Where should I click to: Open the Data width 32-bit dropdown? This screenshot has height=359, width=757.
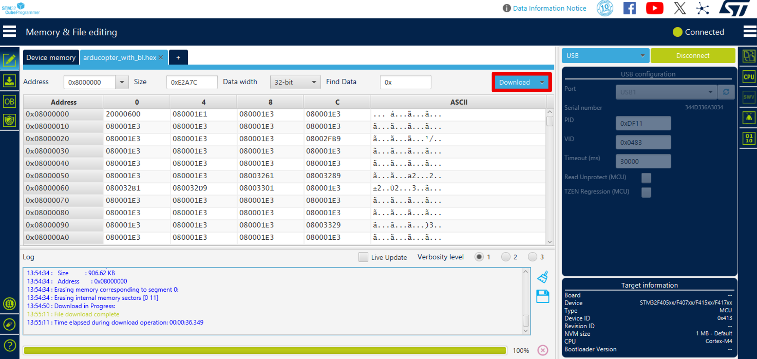point(295,82)
